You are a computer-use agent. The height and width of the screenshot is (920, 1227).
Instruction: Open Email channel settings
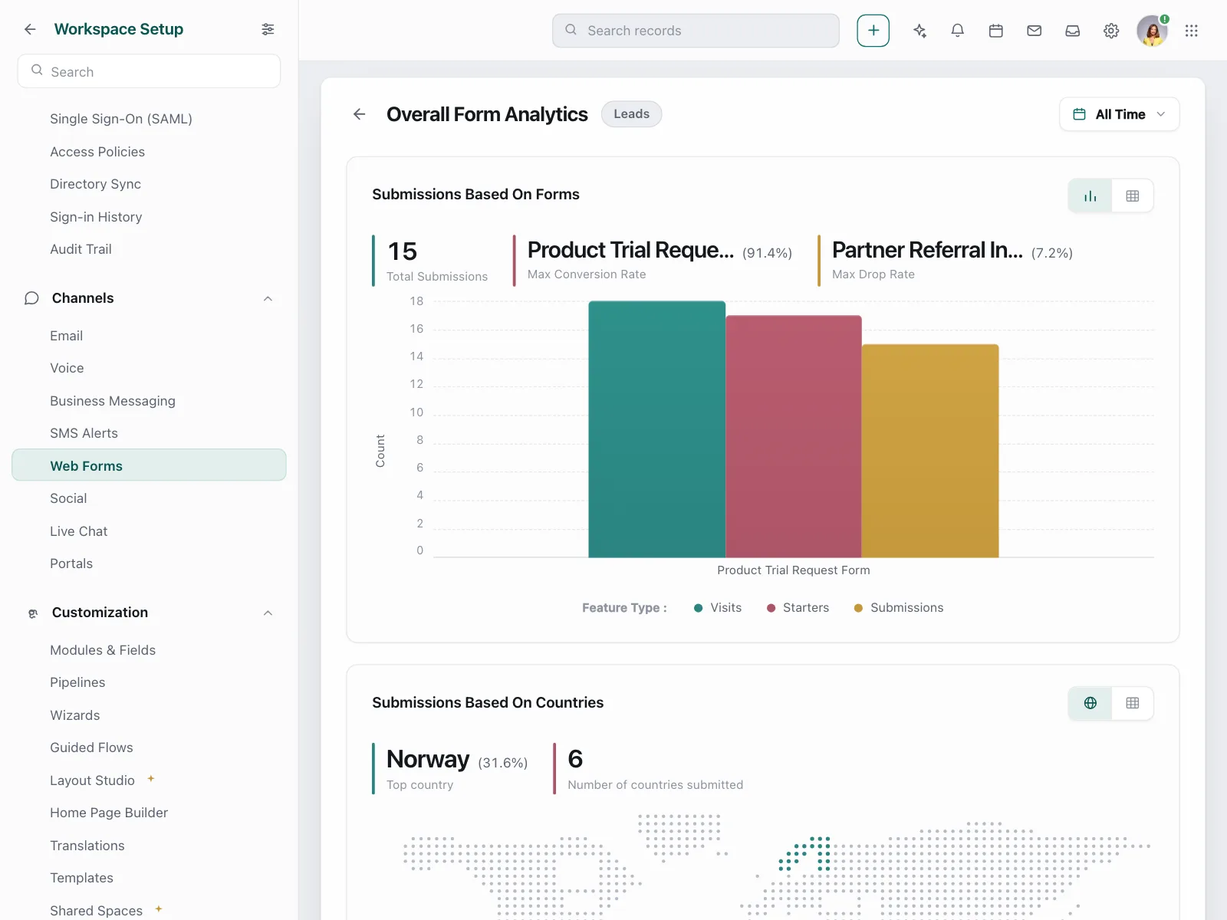click(66, 336)
